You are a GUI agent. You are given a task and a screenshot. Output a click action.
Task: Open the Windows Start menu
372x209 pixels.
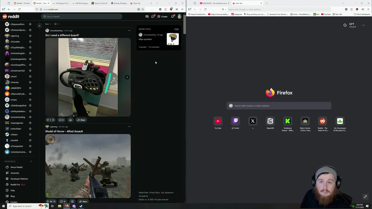(x=3, y=206)
